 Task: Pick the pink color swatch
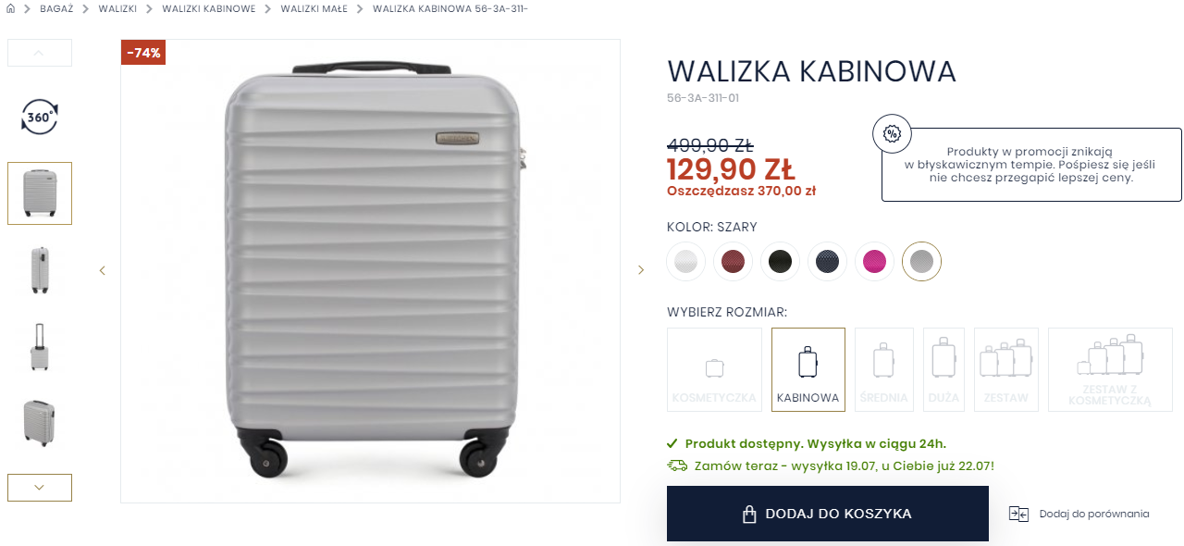pos(874,262)
